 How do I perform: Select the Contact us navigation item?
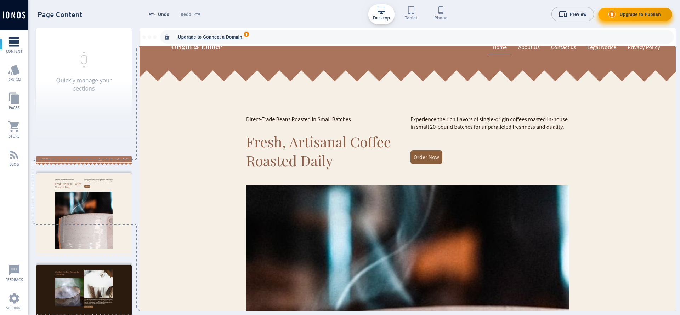[x=563, y=48]
